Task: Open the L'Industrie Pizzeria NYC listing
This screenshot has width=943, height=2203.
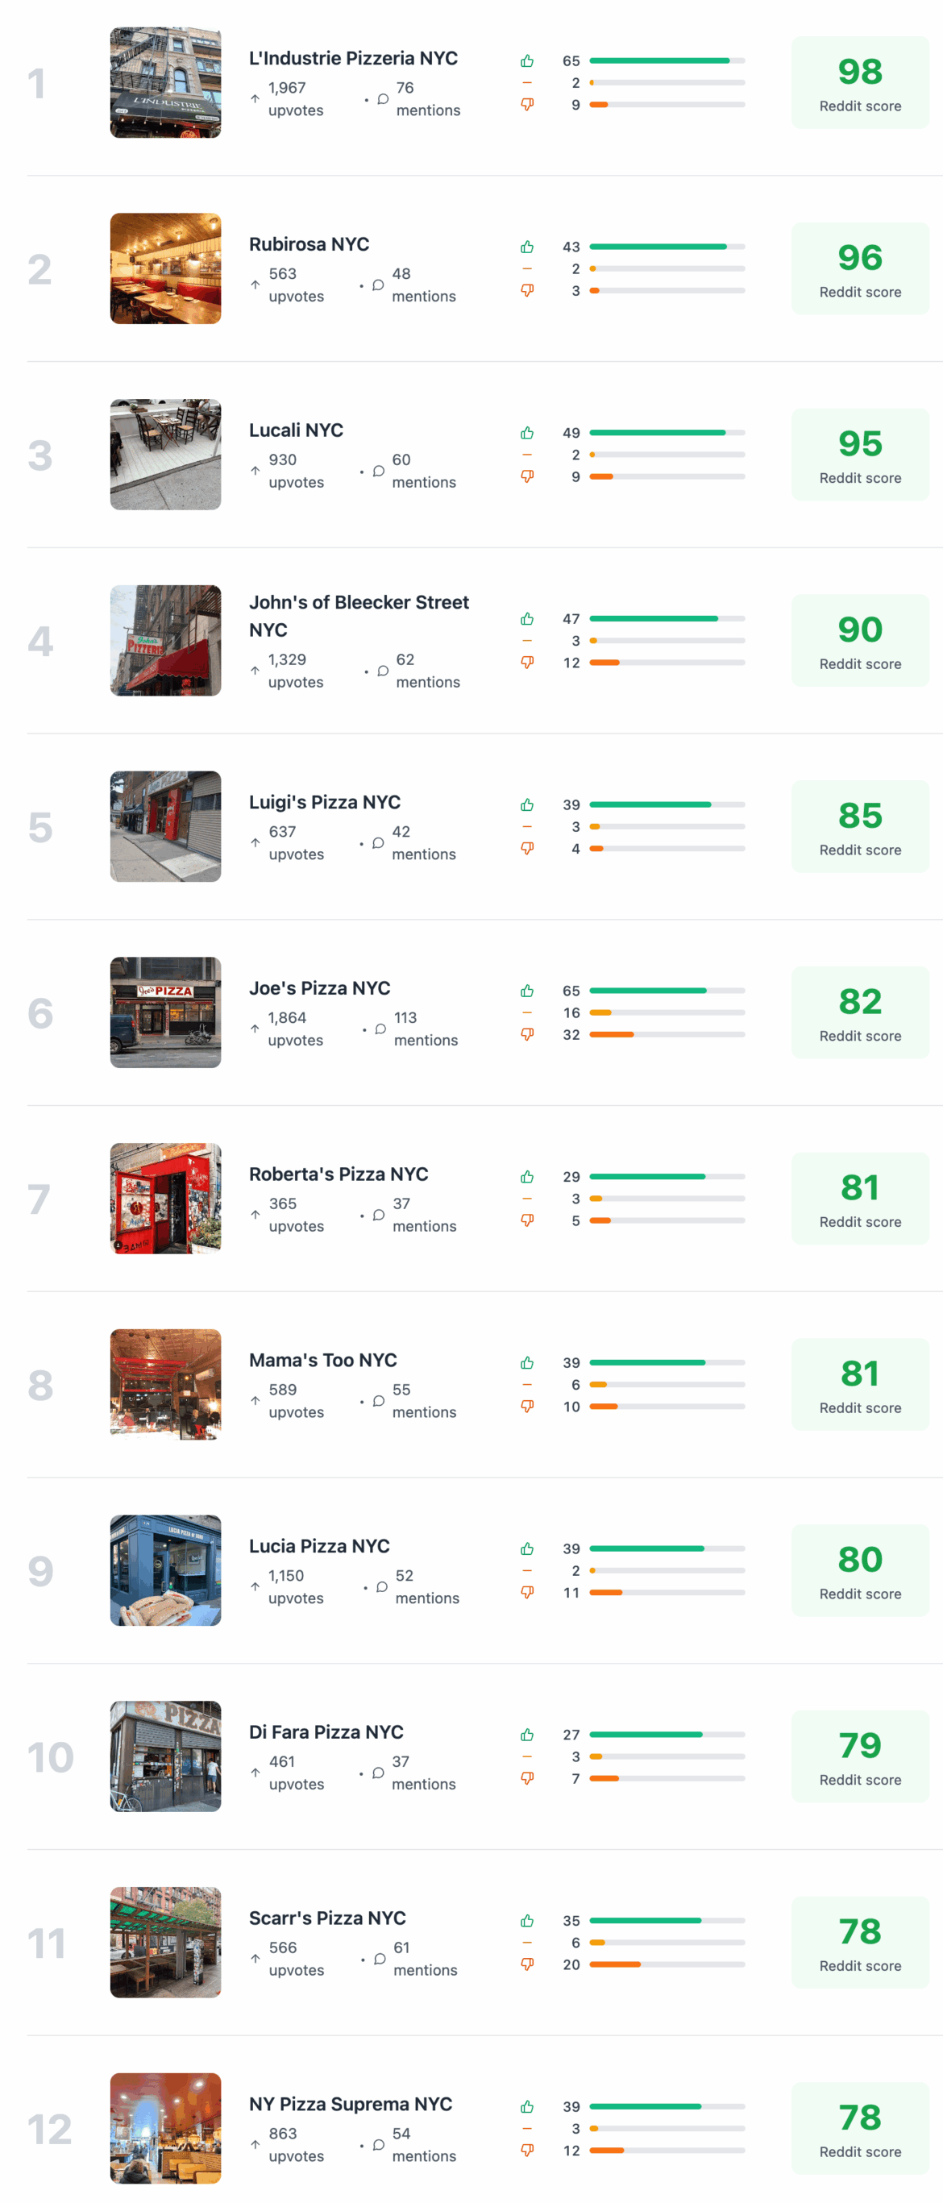Action: (353, 59)
